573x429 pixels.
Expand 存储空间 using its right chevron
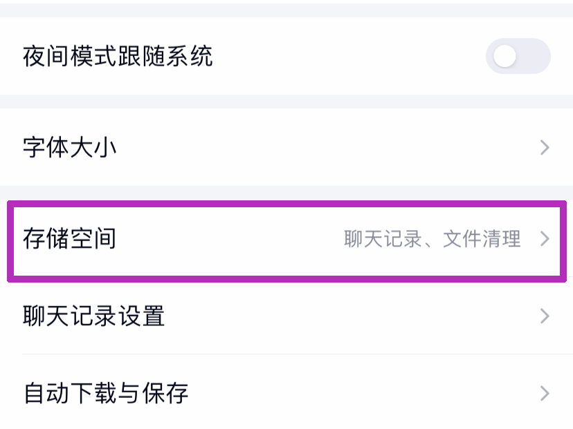pos(545,240)
